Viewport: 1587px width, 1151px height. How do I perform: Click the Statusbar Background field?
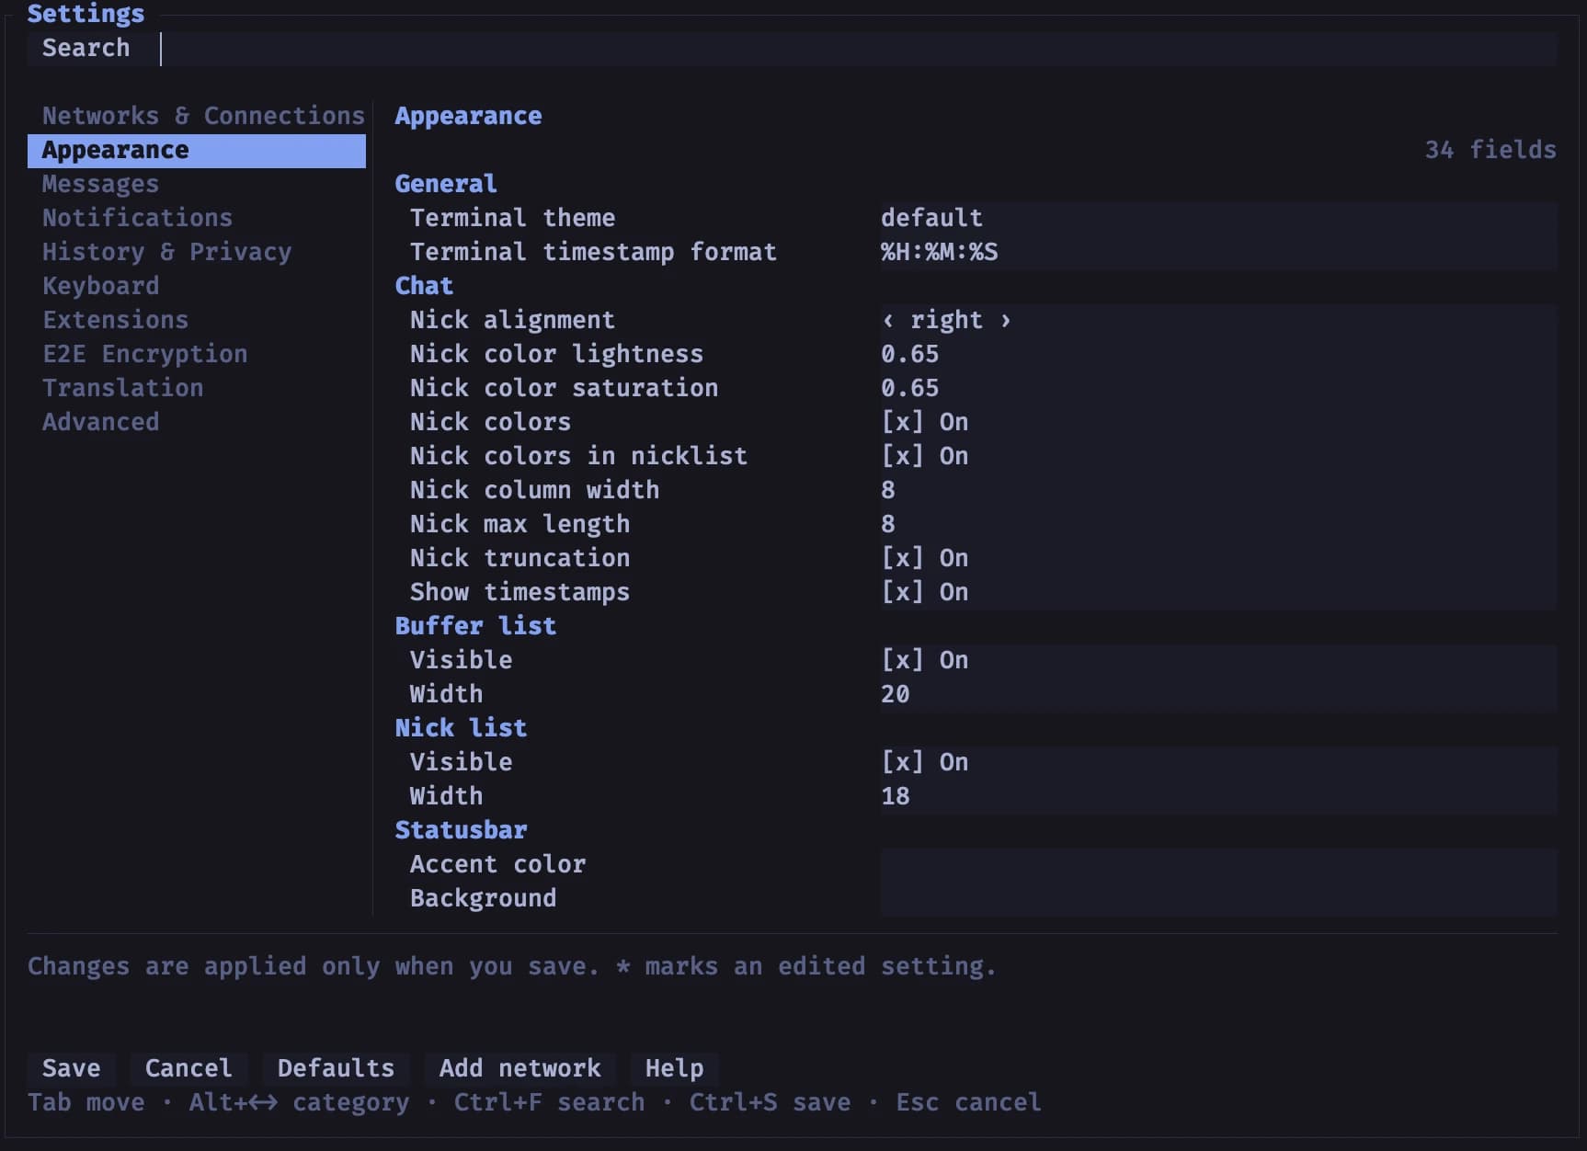1218,898
